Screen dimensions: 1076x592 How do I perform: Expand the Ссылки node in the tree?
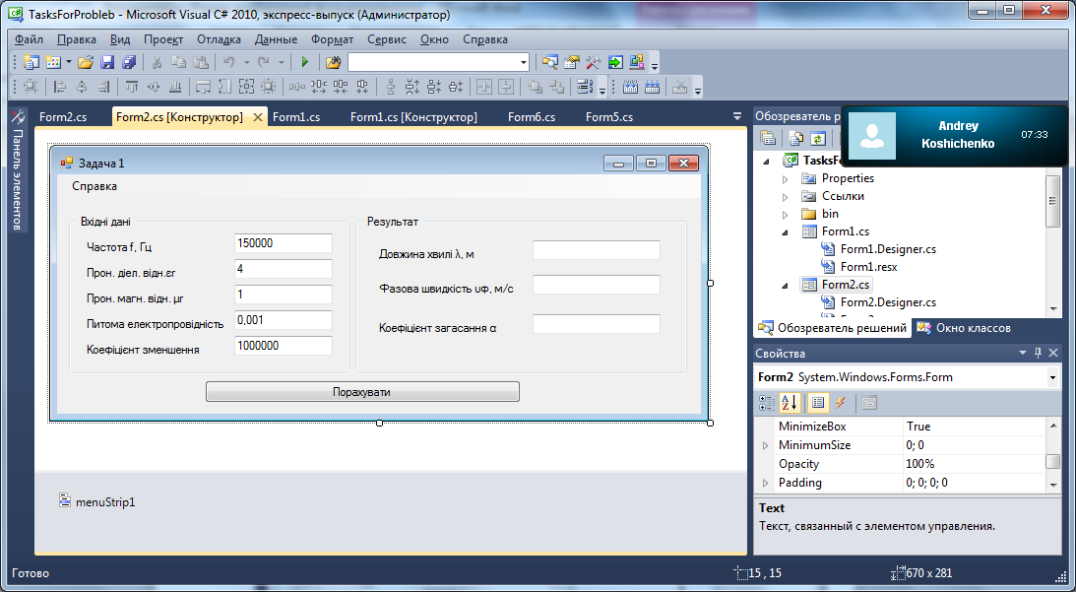tap(785, 196)
